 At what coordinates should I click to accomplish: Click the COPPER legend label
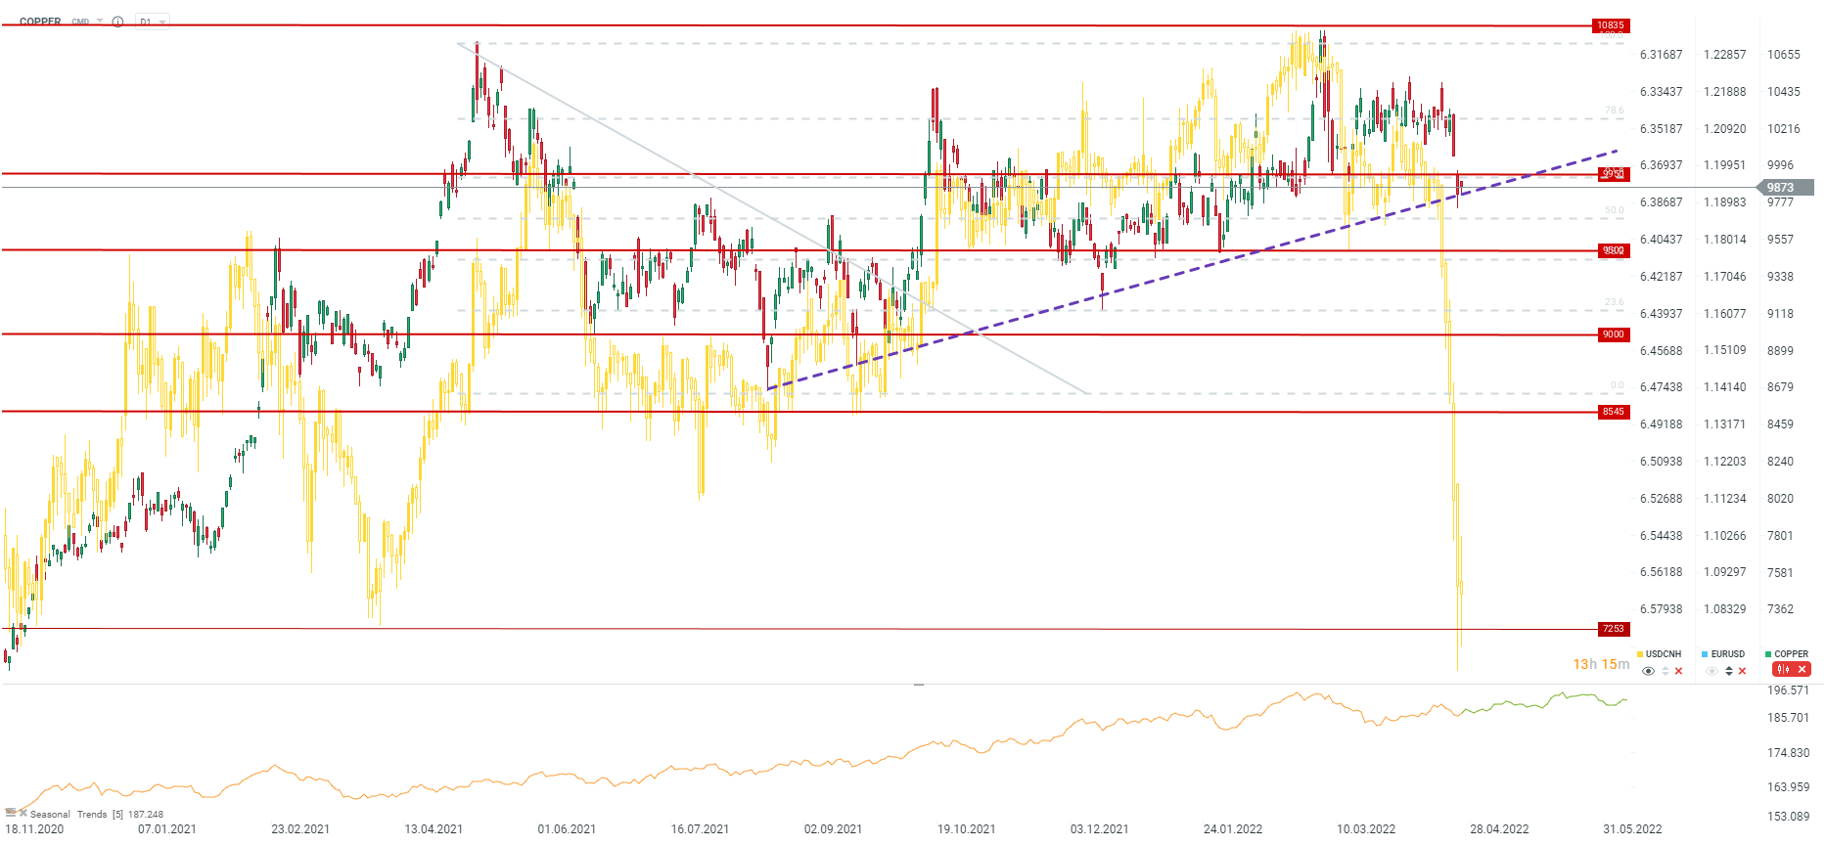pyautogui.click(x=1792, y=654)
